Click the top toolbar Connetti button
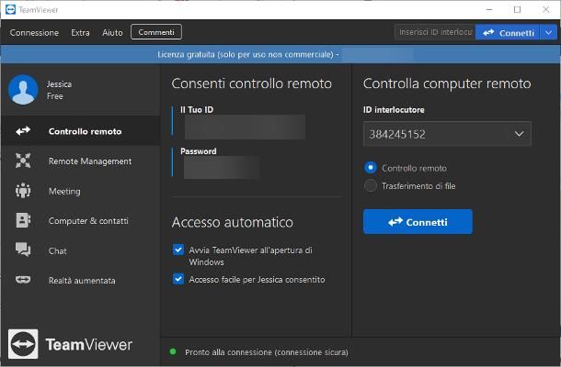The width and height of the screenshot is (561, 367). (x=508, y=32)
